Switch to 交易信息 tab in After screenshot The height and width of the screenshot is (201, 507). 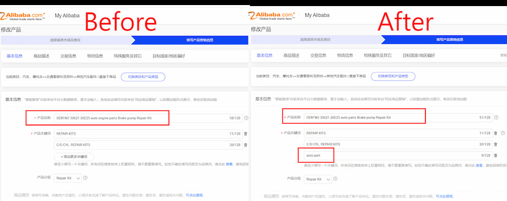[x=318, y=55]
